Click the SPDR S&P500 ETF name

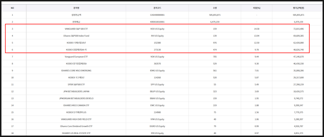pos(76,85)
